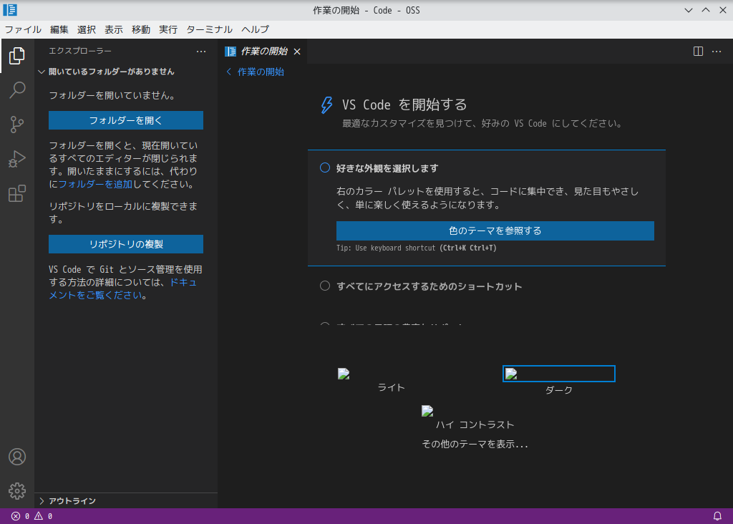
Task: Select the 好きな外観を選択します step circle
Action: (325, 168)
